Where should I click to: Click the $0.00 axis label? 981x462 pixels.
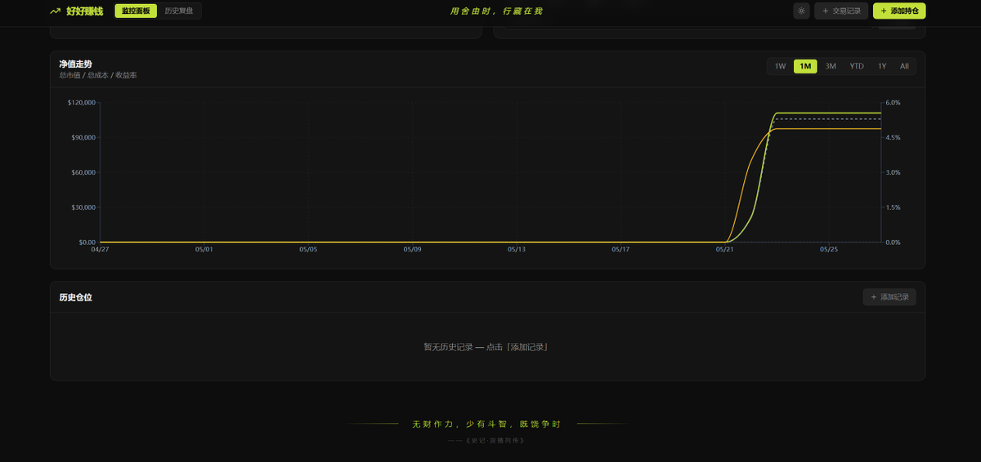87,242
